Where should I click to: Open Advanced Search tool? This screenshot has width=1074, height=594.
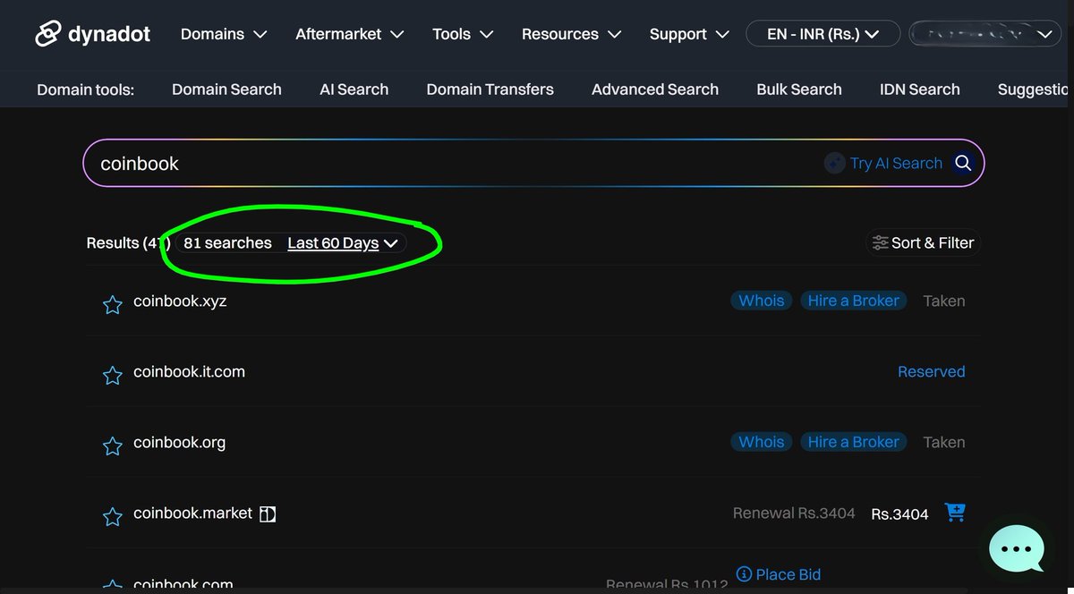(655, 89)
